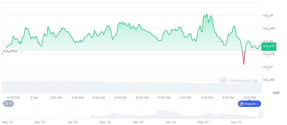Click the CoinMarketCap watermark logo
Screen dimensions: 287x125
tap(239, 80)
